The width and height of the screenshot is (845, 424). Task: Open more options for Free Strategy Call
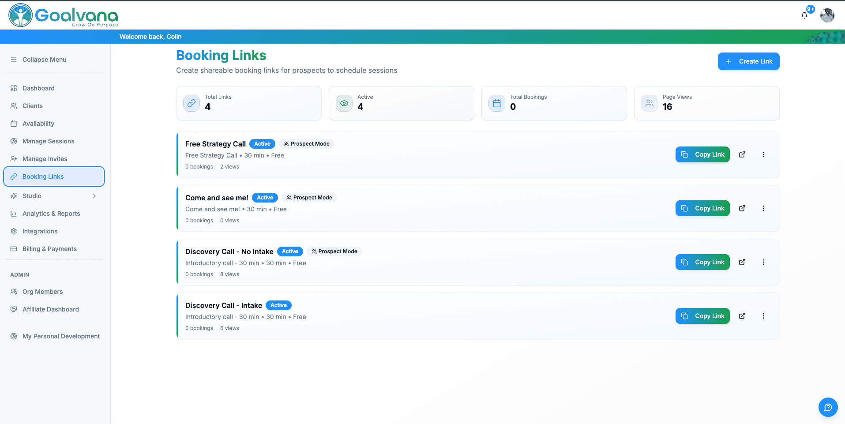point(763,154)
